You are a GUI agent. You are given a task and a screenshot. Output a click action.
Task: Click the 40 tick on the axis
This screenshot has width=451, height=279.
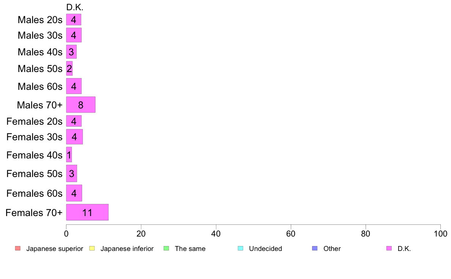pos(216,234)
